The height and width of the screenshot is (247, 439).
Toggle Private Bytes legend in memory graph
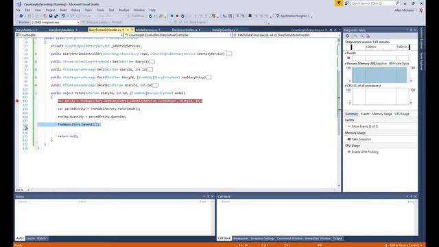[399, 64]
